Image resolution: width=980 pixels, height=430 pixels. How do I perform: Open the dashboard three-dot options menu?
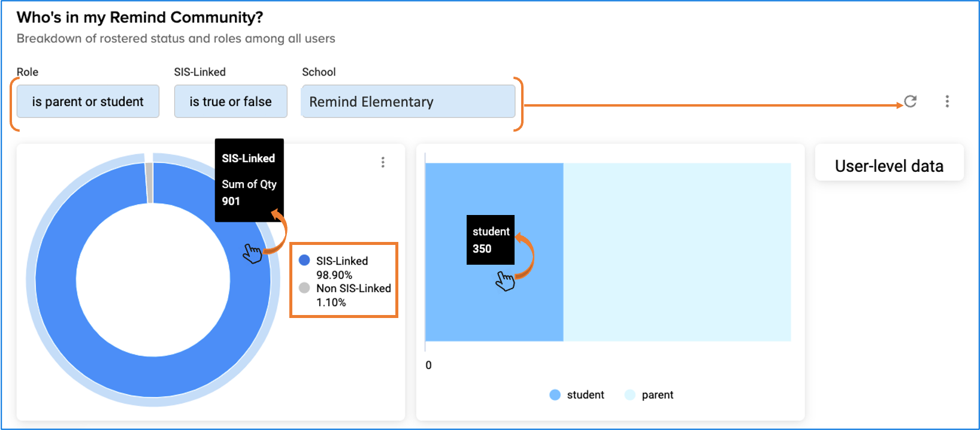[x=947, y=101]
